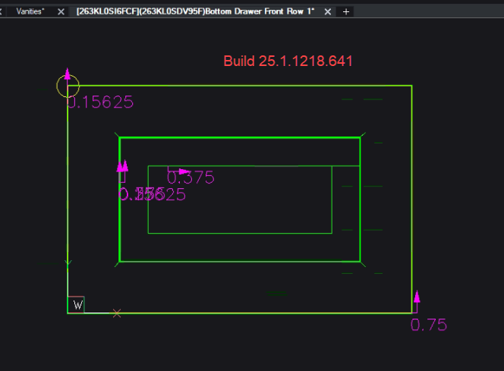This screenshot has height=371, width=504.
Task: Switch to the Vanities tab
Action: 30,11
